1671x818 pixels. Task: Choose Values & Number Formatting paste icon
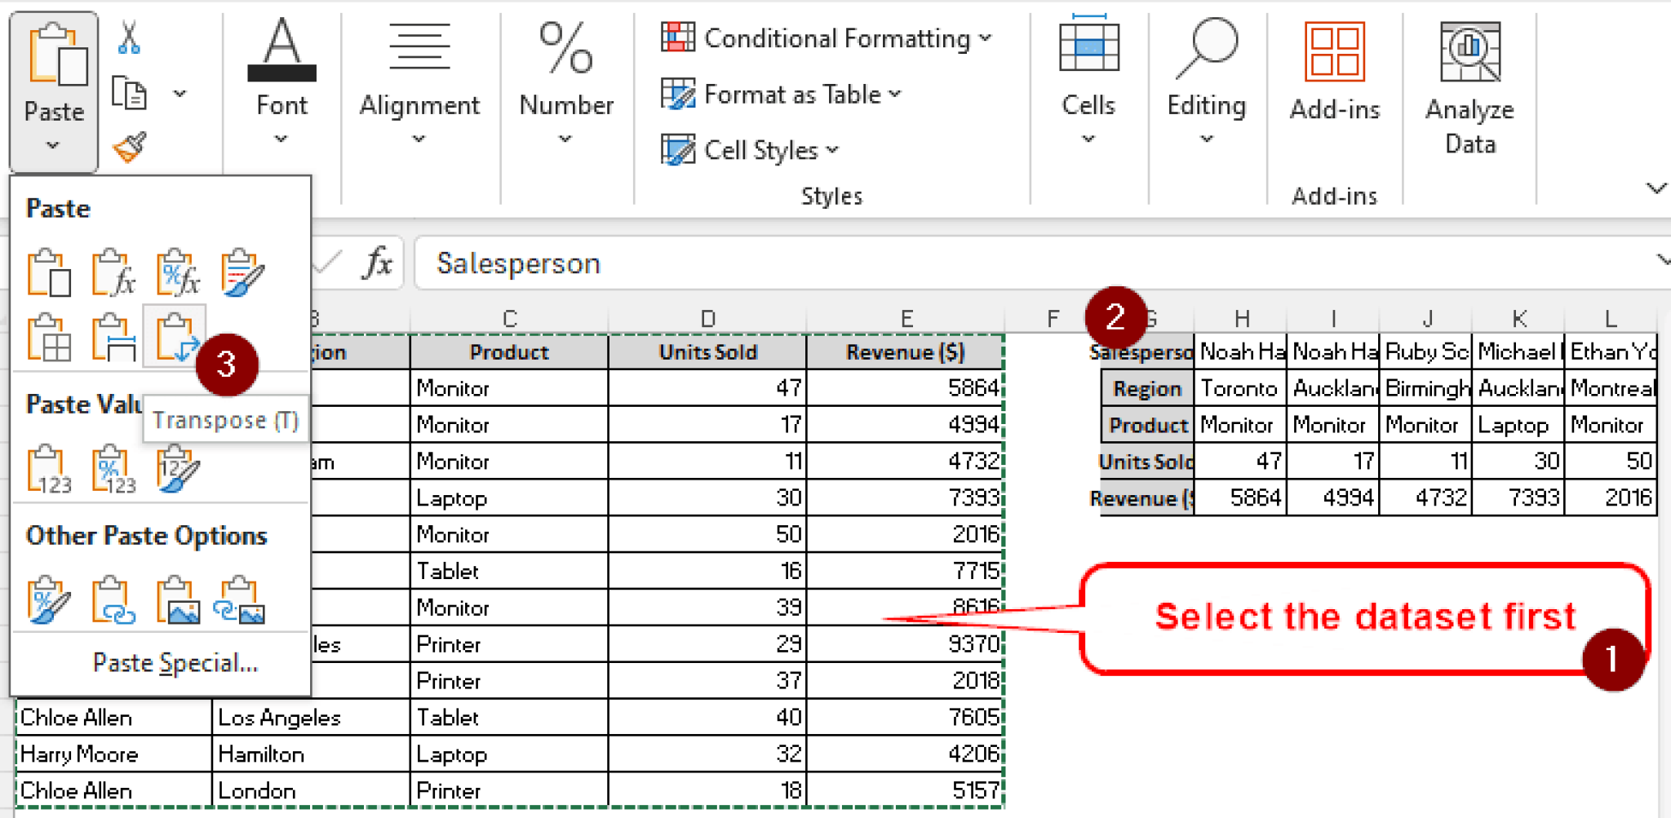click(113, 469)
